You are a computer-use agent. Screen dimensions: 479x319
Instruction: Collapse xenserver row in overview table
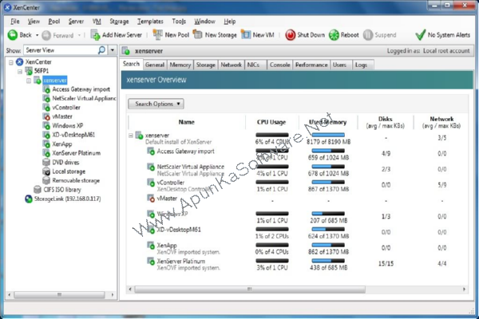[131, 136]
